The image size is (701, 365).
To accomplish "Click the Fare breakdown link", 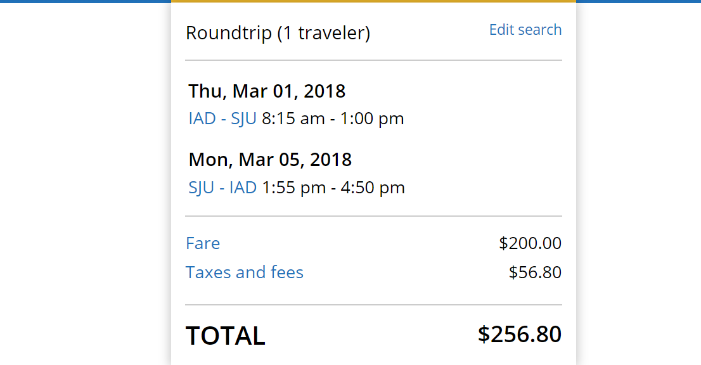I will coord(203,243).
